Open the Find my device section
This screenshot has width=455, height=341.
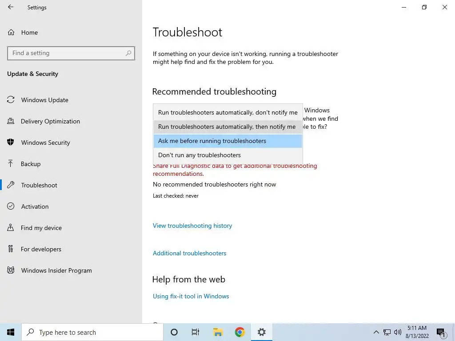pos(41,228)
